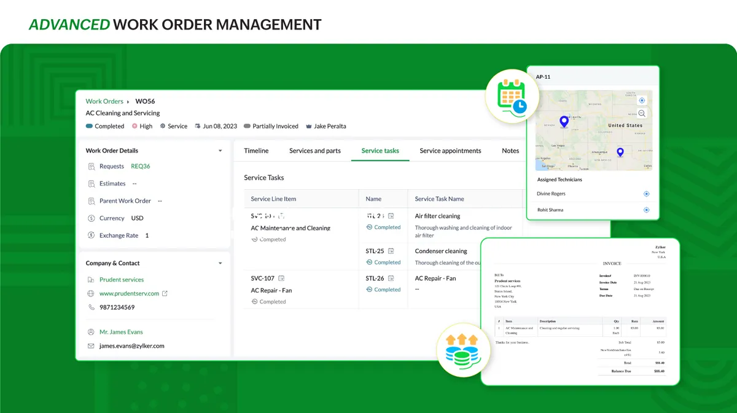This screenshot has height=413, width=737.
Task: Click the Service Task Name column header
Action: coord(439,199)
